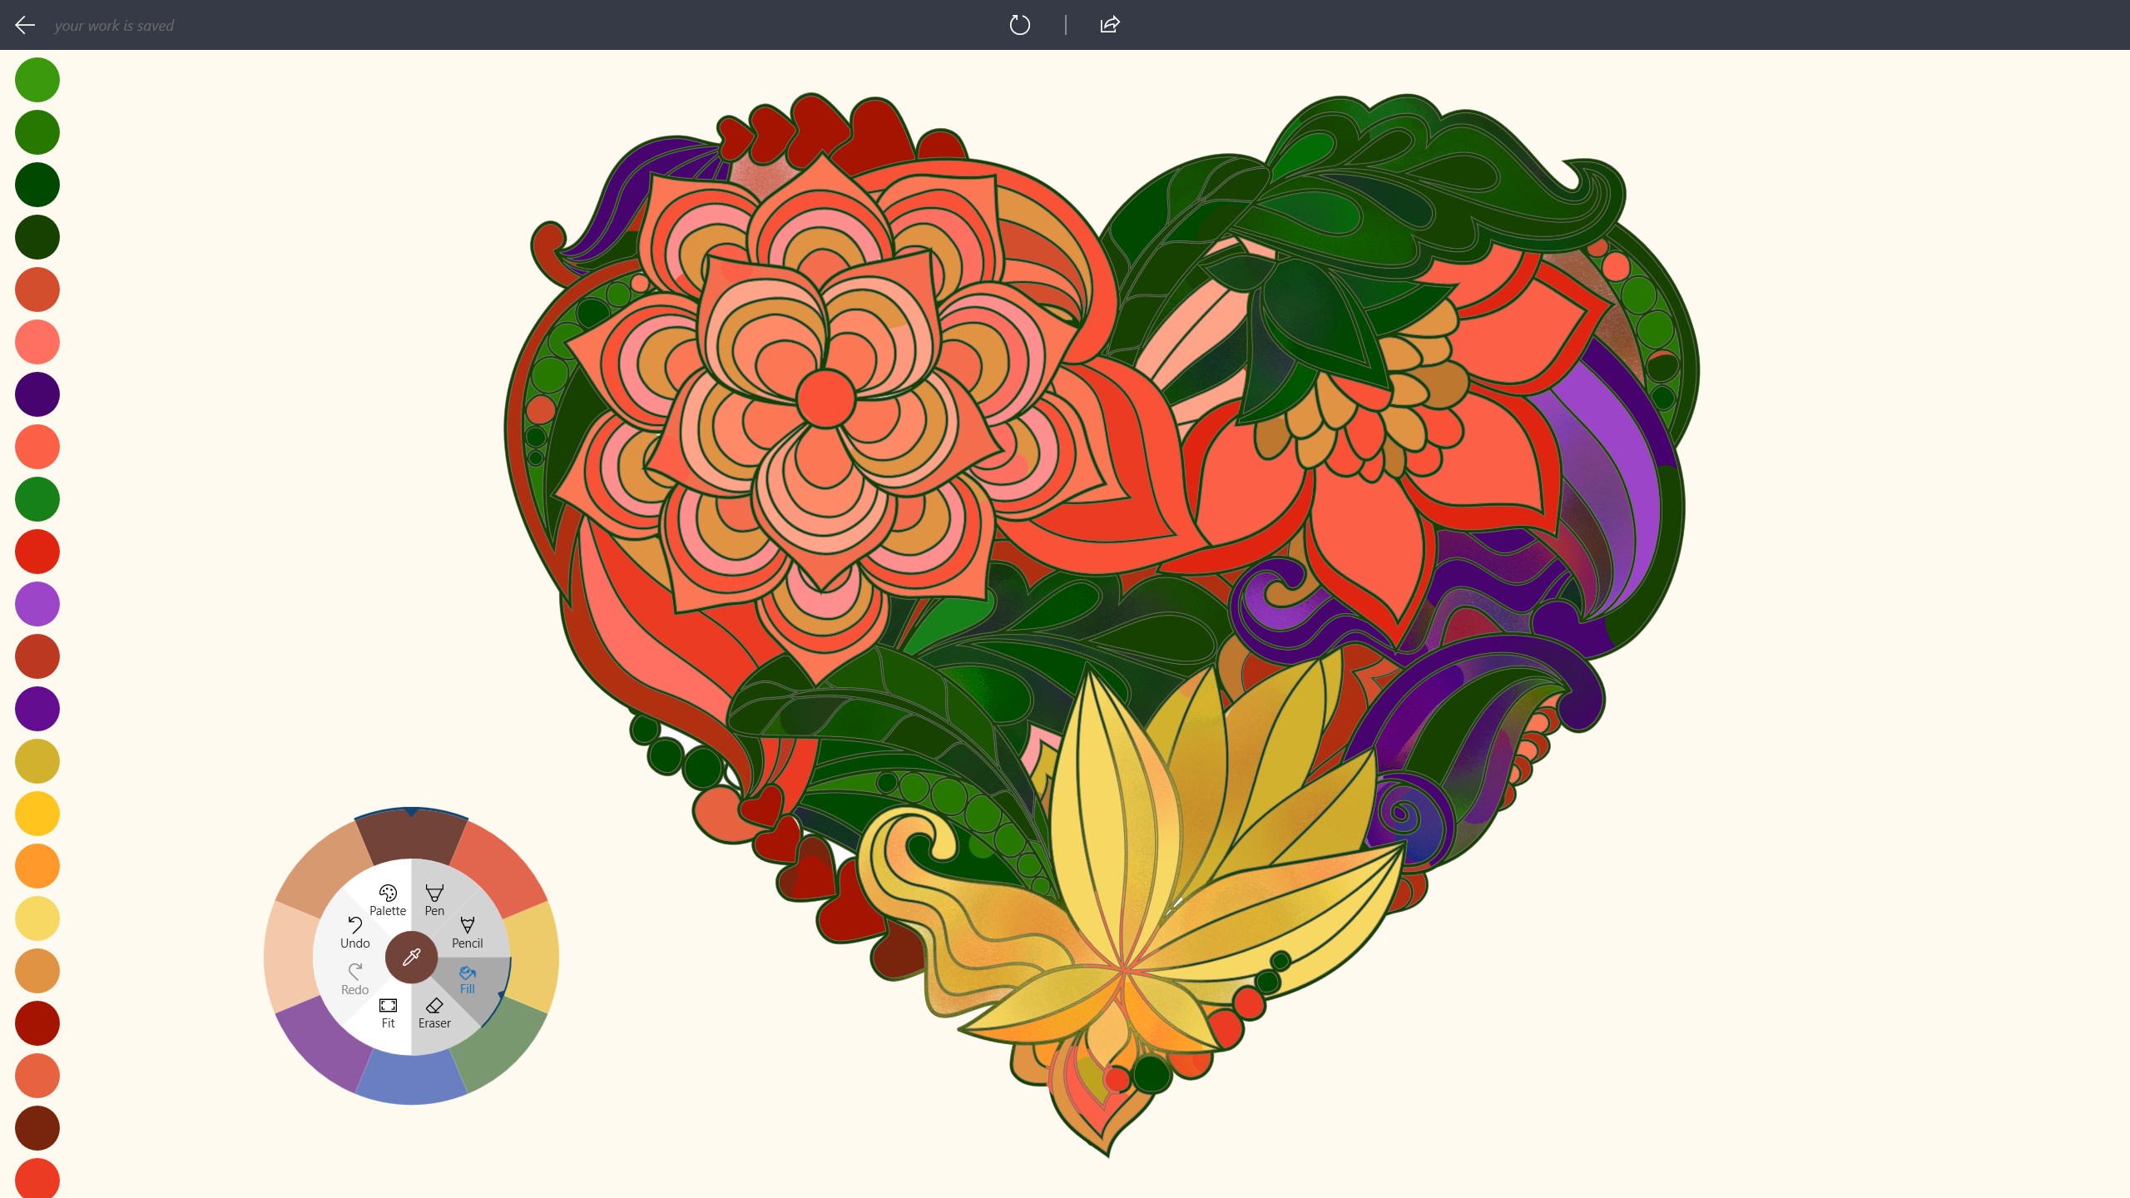This screenshot has width=2130, height=1198.
Task: Click the greyed Redo button
Action: [x=354, y=979]
